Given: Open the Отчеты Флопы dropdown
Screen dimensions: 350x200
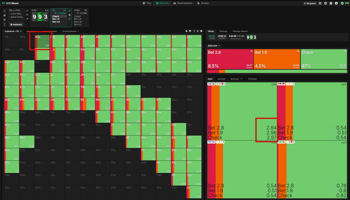Looking at the screenshot, I should pyautogui.click(x=70, y=31).
